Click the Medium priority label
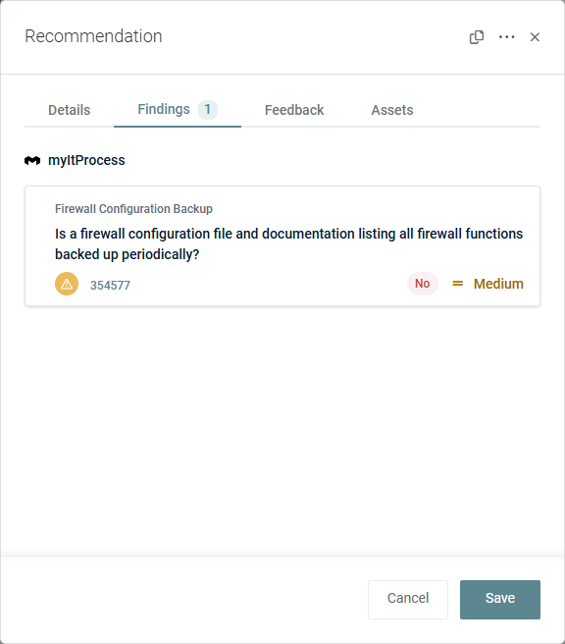The height and width of the screenshot is (644, 565). (498, 284)
